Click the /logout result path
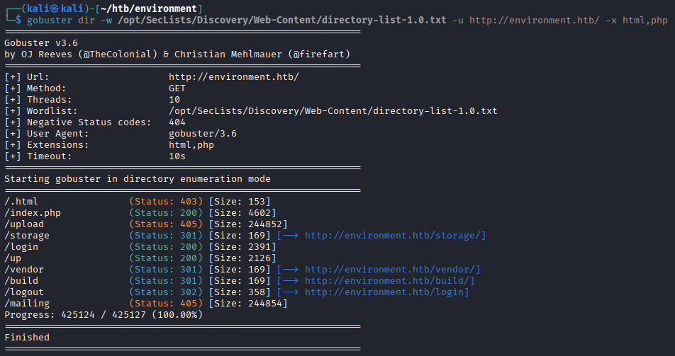Screen dimensions: 675x356 click(x=24, y=292)
